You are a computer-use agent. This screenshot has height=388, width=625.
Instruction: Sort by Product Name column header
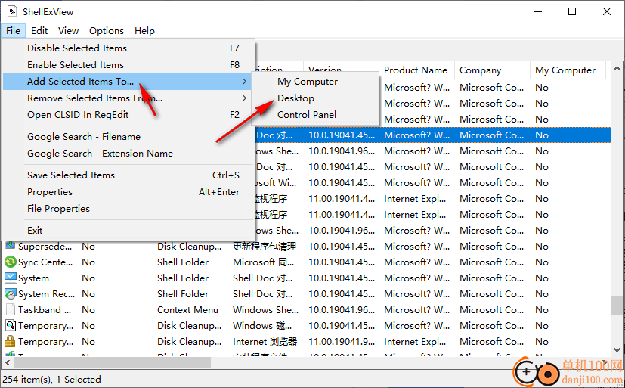416,70
